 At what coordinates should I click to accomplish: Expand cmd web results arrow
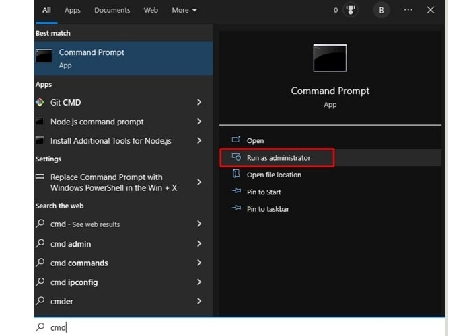[x=199, y=224]
